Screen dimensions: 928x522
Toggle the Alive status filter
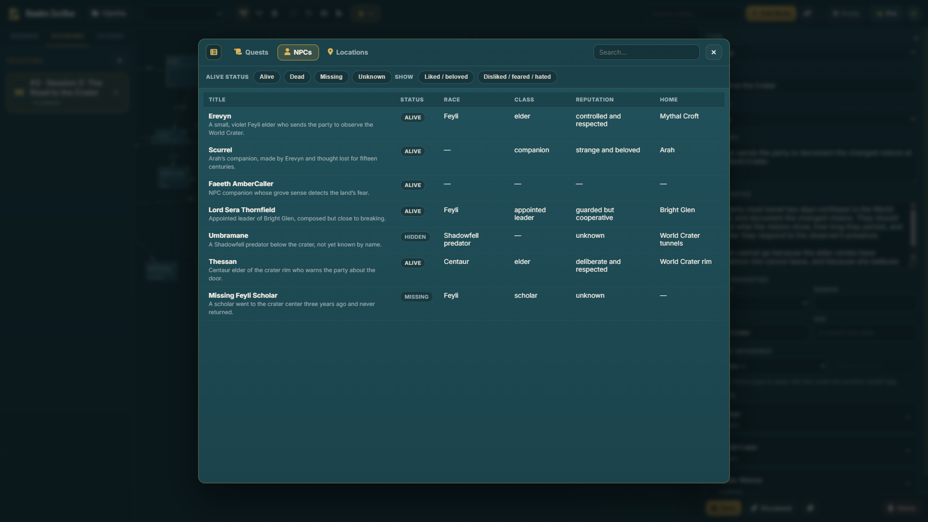[x=266, y=77]
